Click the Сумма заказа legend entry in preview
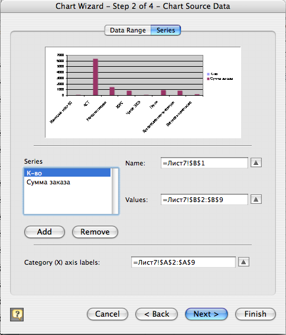The height and width of the screenshot is (335, 286). coord(220,79)
